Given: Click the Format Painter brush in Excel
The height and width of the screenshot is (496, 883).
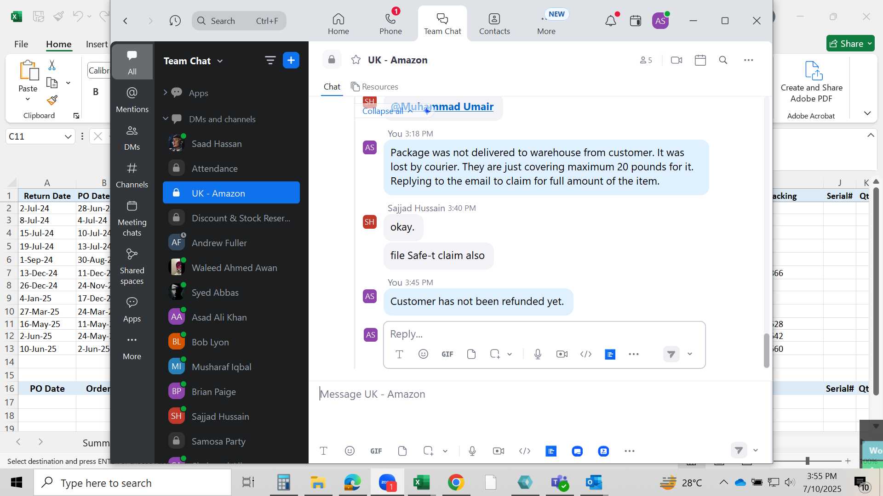Looking at the screenshot, I should click(x=52, y=100).
